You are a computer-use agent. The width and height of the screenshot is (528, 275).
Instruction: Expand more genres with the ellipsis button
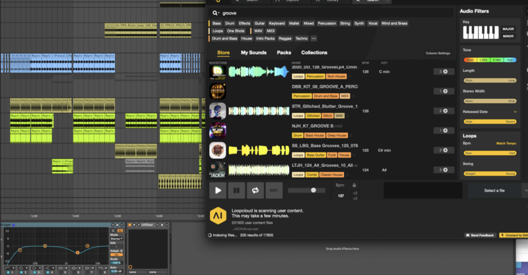pos(313,39)
